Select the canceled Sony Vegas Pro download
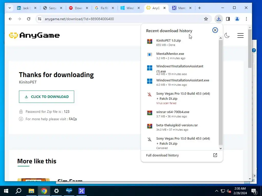This screenshot has height=196, width=262. click(180, 143)
